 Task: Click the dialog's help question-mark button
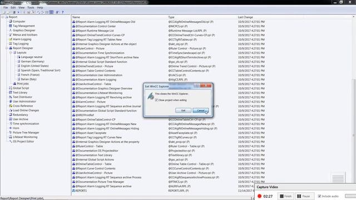[197, 86]
